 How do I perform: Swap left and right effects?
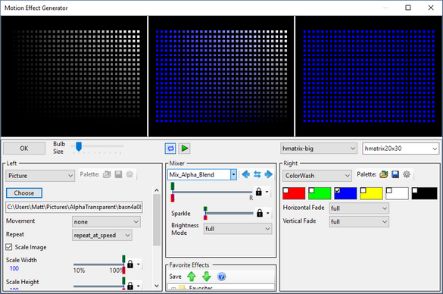(257, 174)
